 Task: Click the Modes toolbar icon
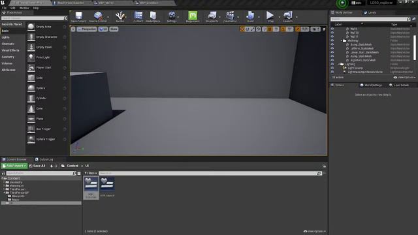120,16
